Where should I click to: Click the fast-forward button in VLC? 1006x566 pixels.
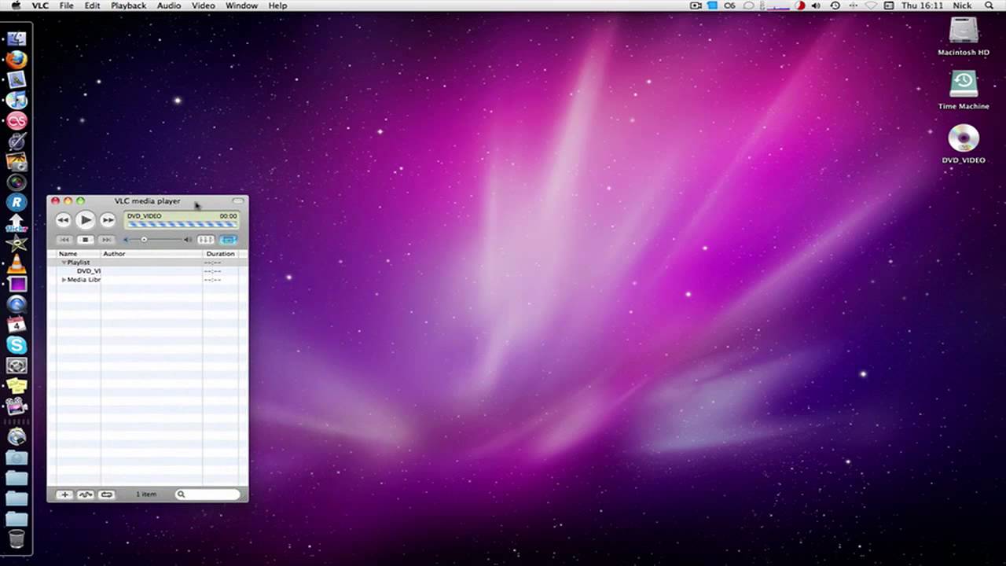point(108,221)
